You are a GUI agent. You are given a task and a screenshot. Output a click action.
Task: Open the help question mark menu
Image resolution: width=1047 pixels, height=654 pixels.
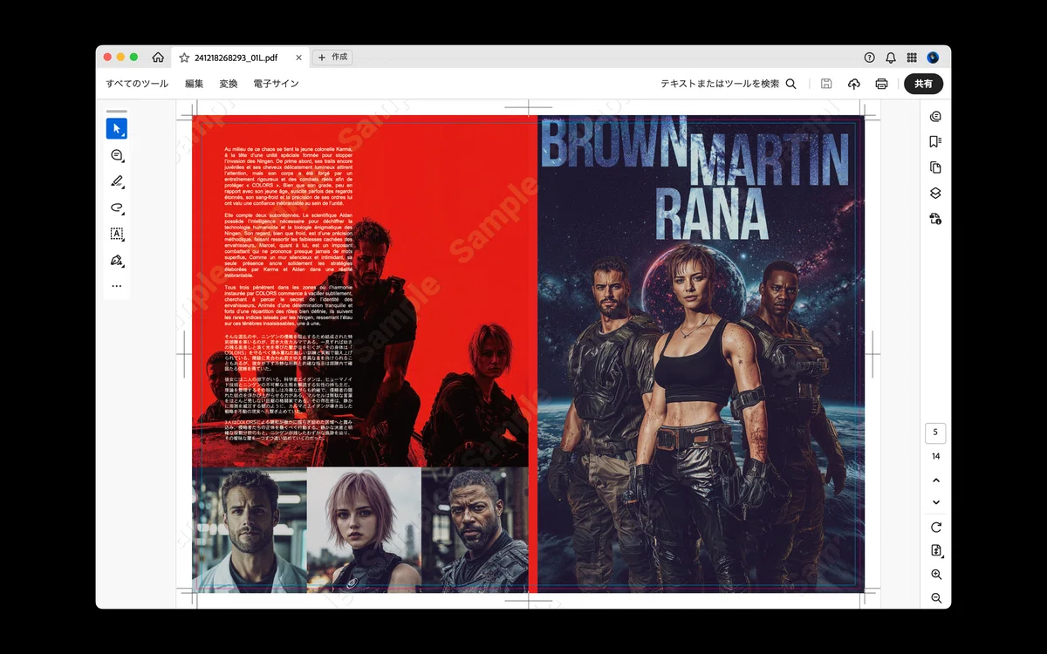[869, 58]
